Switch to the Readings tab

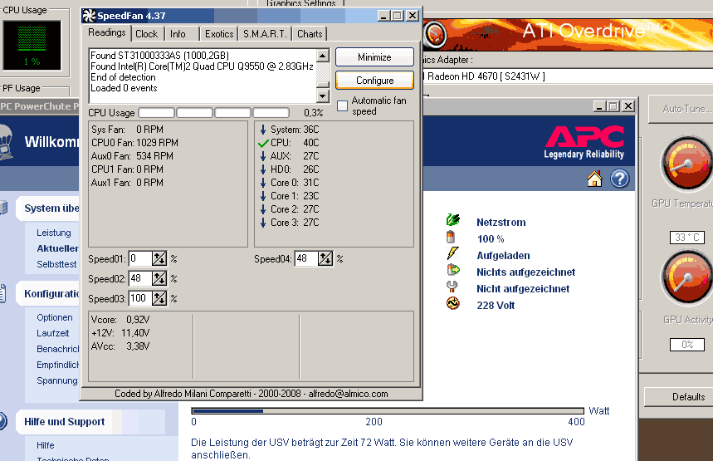(107, 32)
